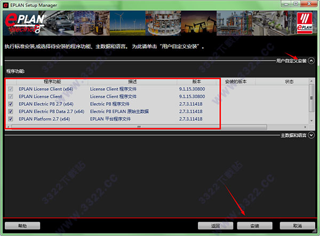Click the vertical scrollbar thumb of the table
Viewport: 320px width, 236px height.
pos(311,98)
